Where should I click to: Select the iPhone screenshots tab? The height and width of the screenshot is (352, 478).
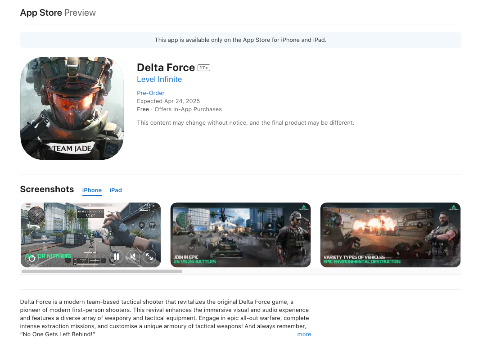pyautogui.click(x=92, y=190)
